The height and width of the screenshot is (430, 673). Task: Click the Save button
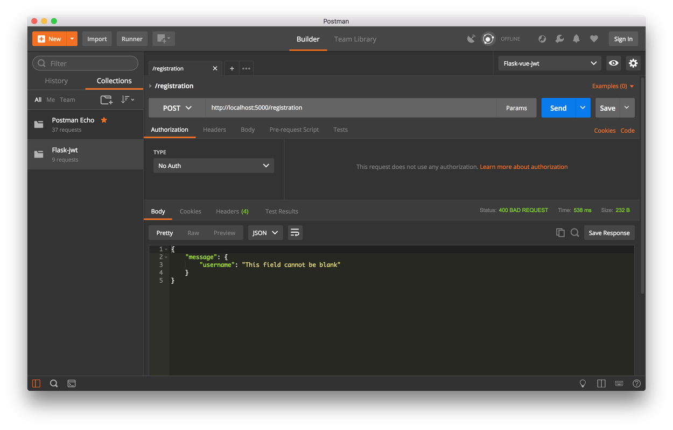tap(608, 108)
